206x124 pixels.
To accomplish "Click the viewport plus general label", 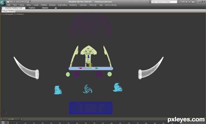I will coord(2,14).
